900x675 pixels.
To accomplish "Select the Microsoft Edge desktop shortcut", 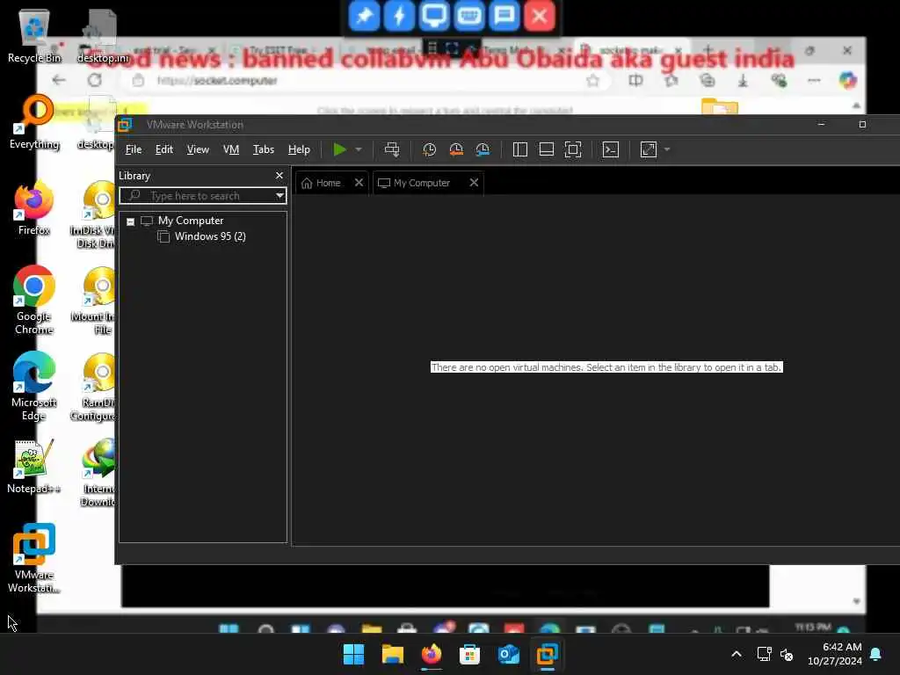I will point(34,386).
